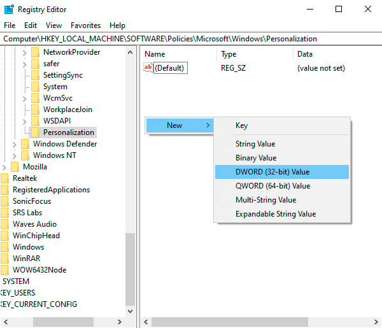The height and width of the screenshot is (328, 382).
Task: Open the File menu
Action: pos(10,25)
